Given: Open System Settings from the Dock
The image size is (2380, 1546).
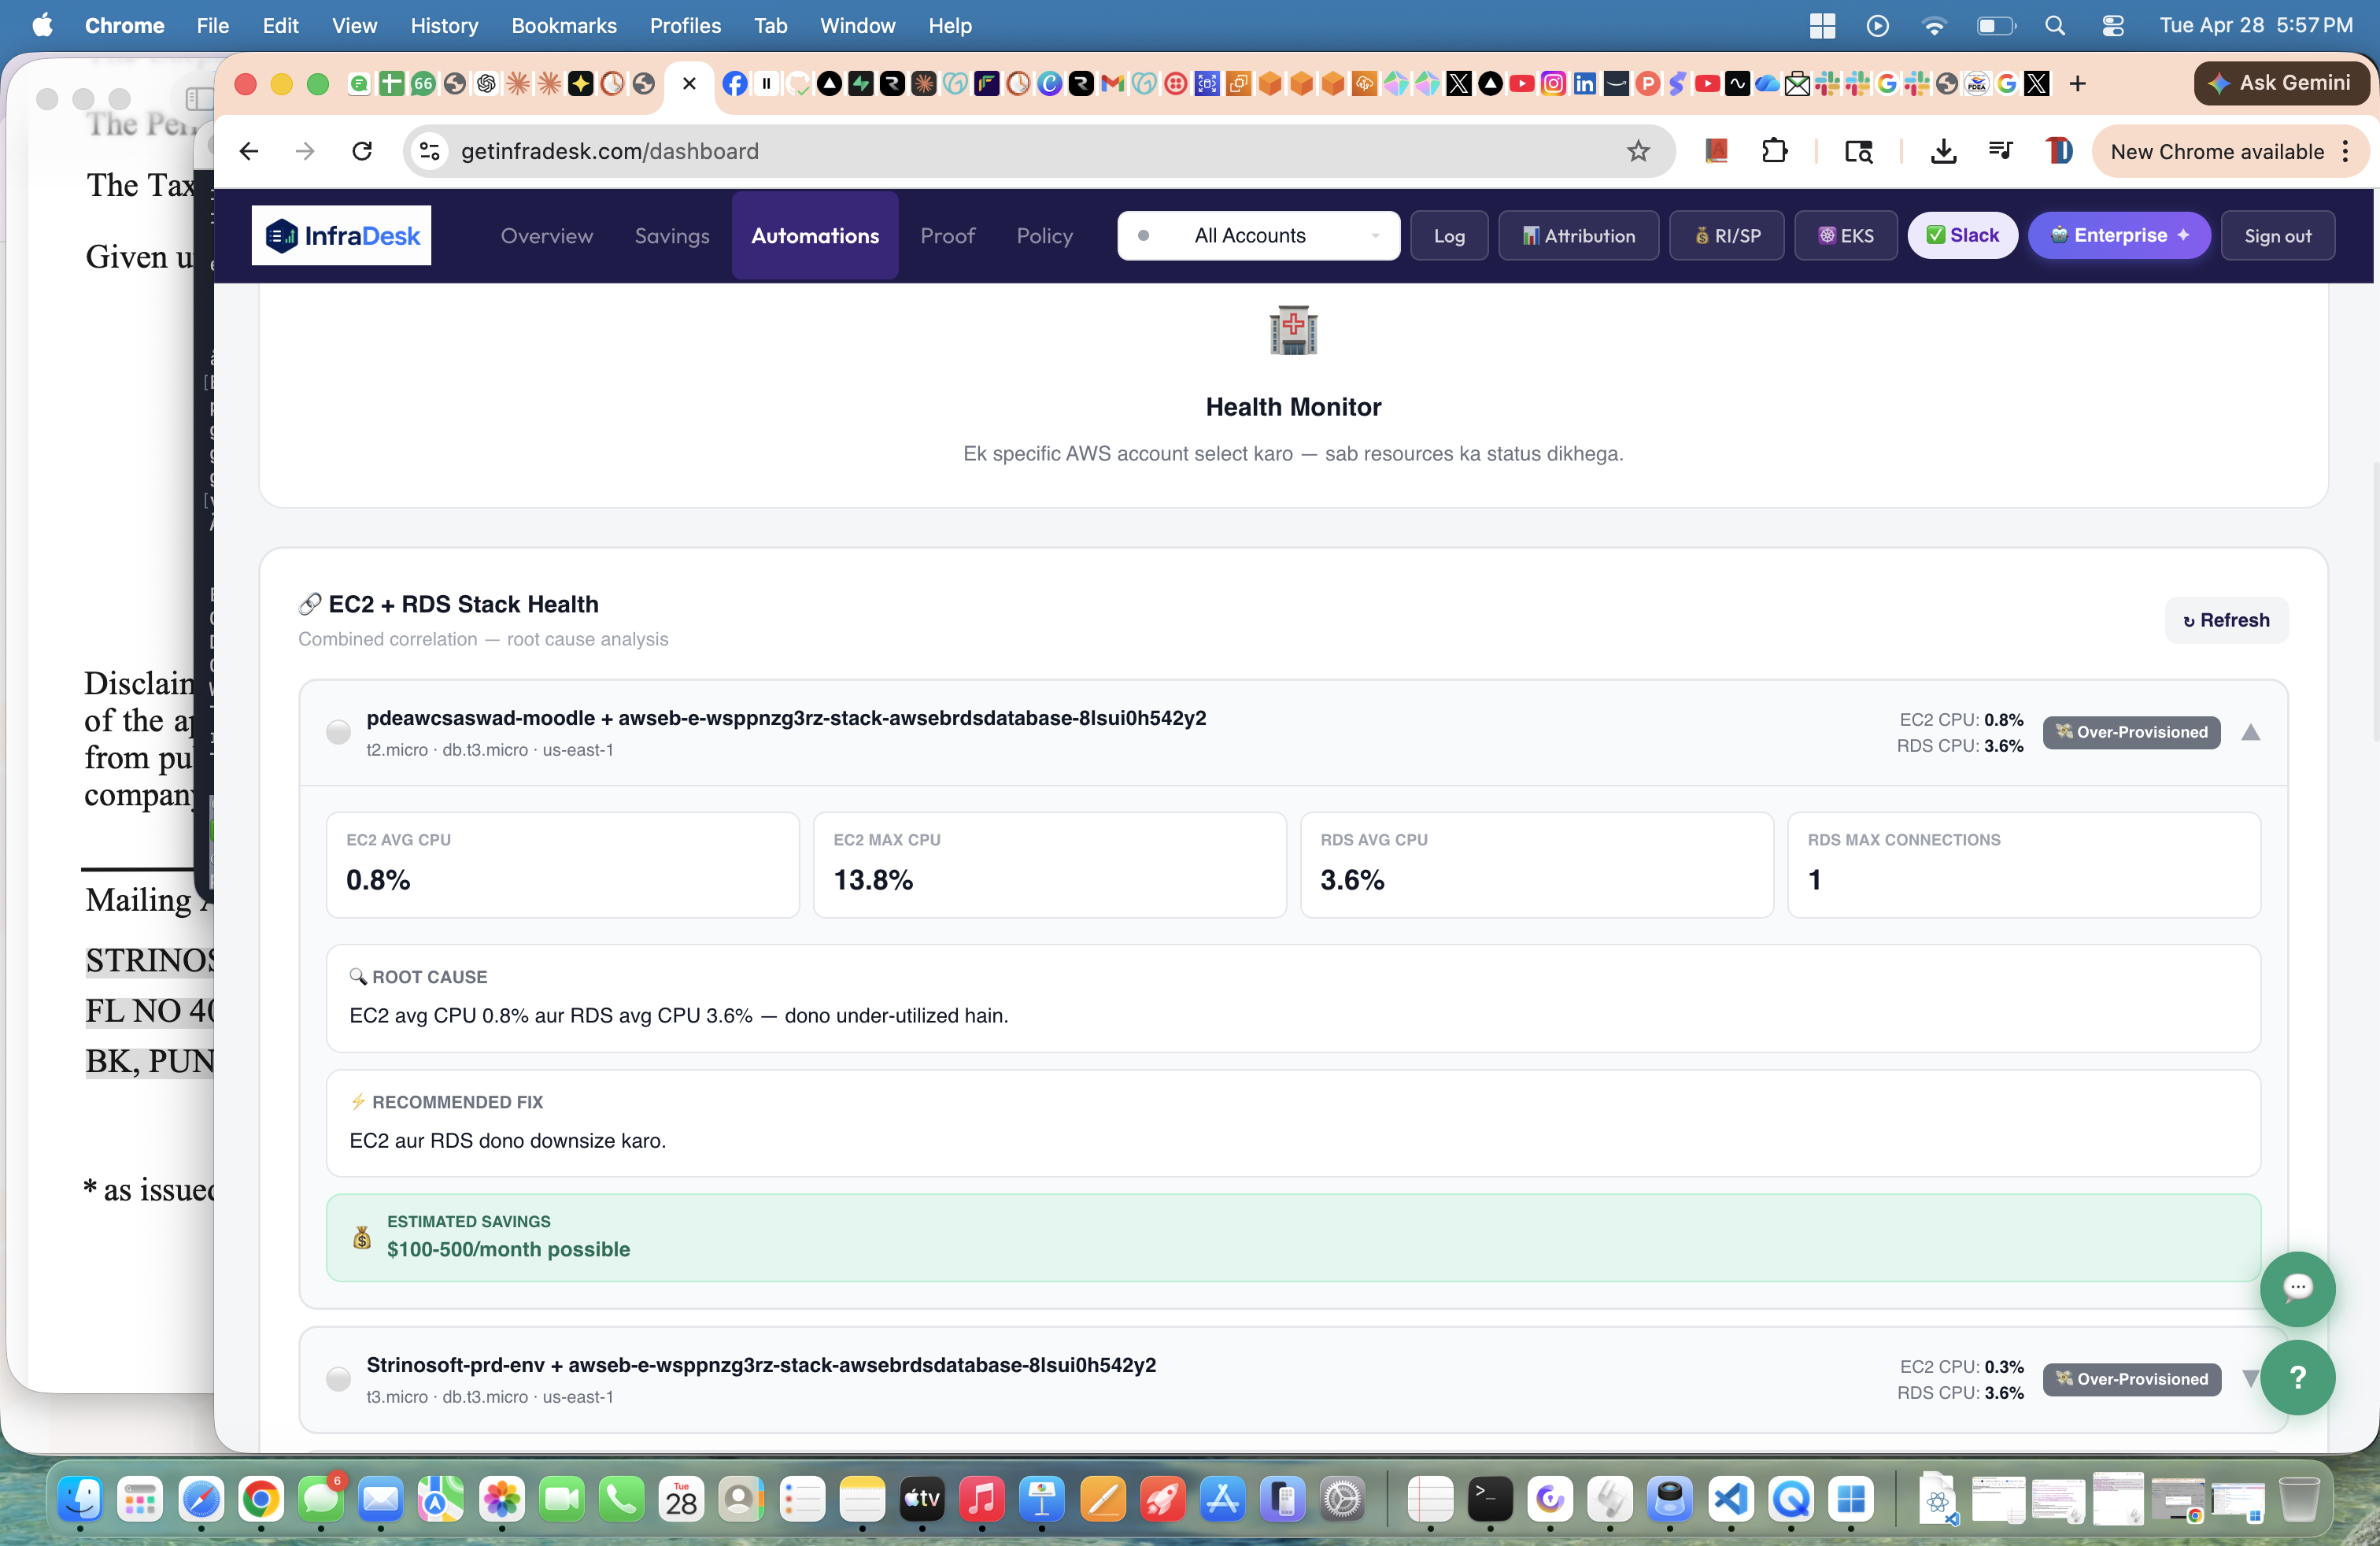Looking at the screenshot, I should (1342, 1499).
